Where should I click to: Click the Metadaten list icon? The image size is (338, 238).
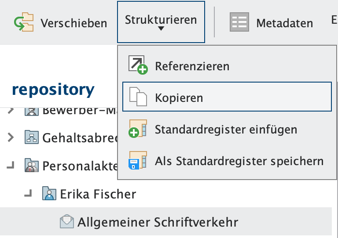point(239,22)
